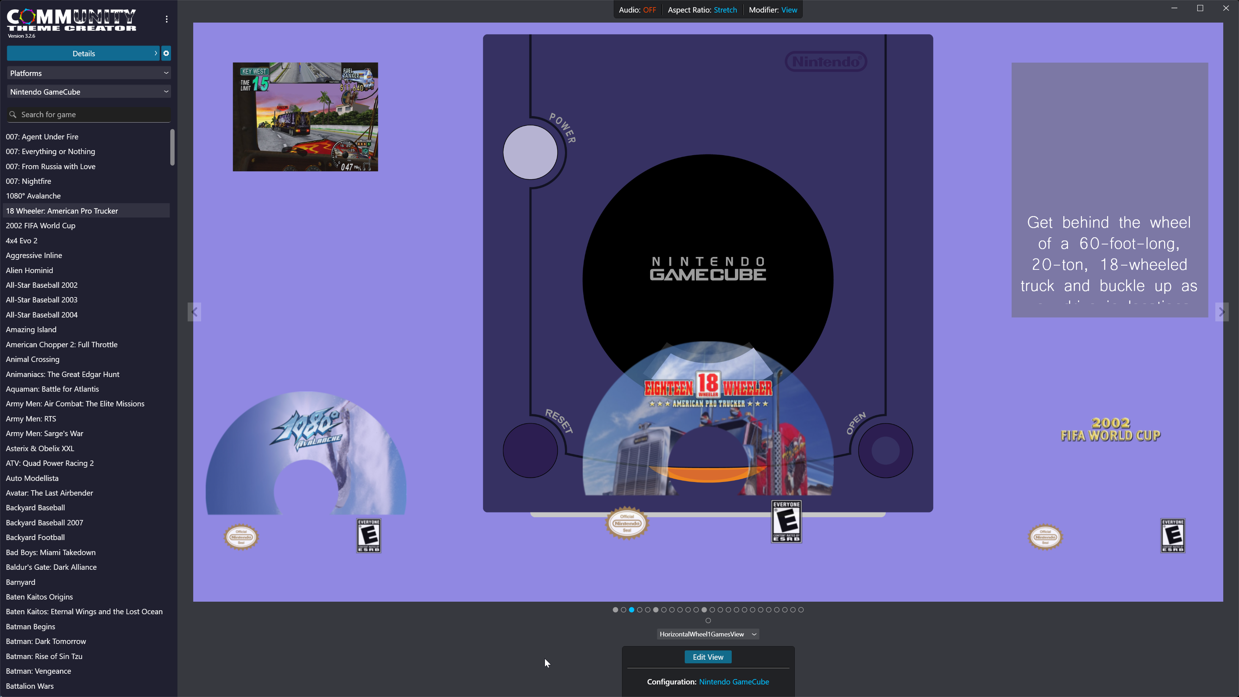The width and height of the screenshot is (1239, 697).
Task: Click the GameCube Power button graphic
Action: pyautogui.click(x=530, y=152)
